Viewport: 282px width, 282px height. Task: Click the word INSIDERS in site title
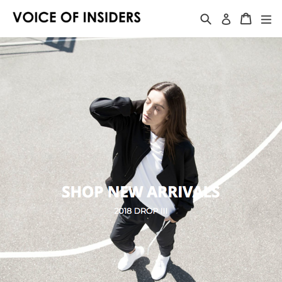[112, 17]
